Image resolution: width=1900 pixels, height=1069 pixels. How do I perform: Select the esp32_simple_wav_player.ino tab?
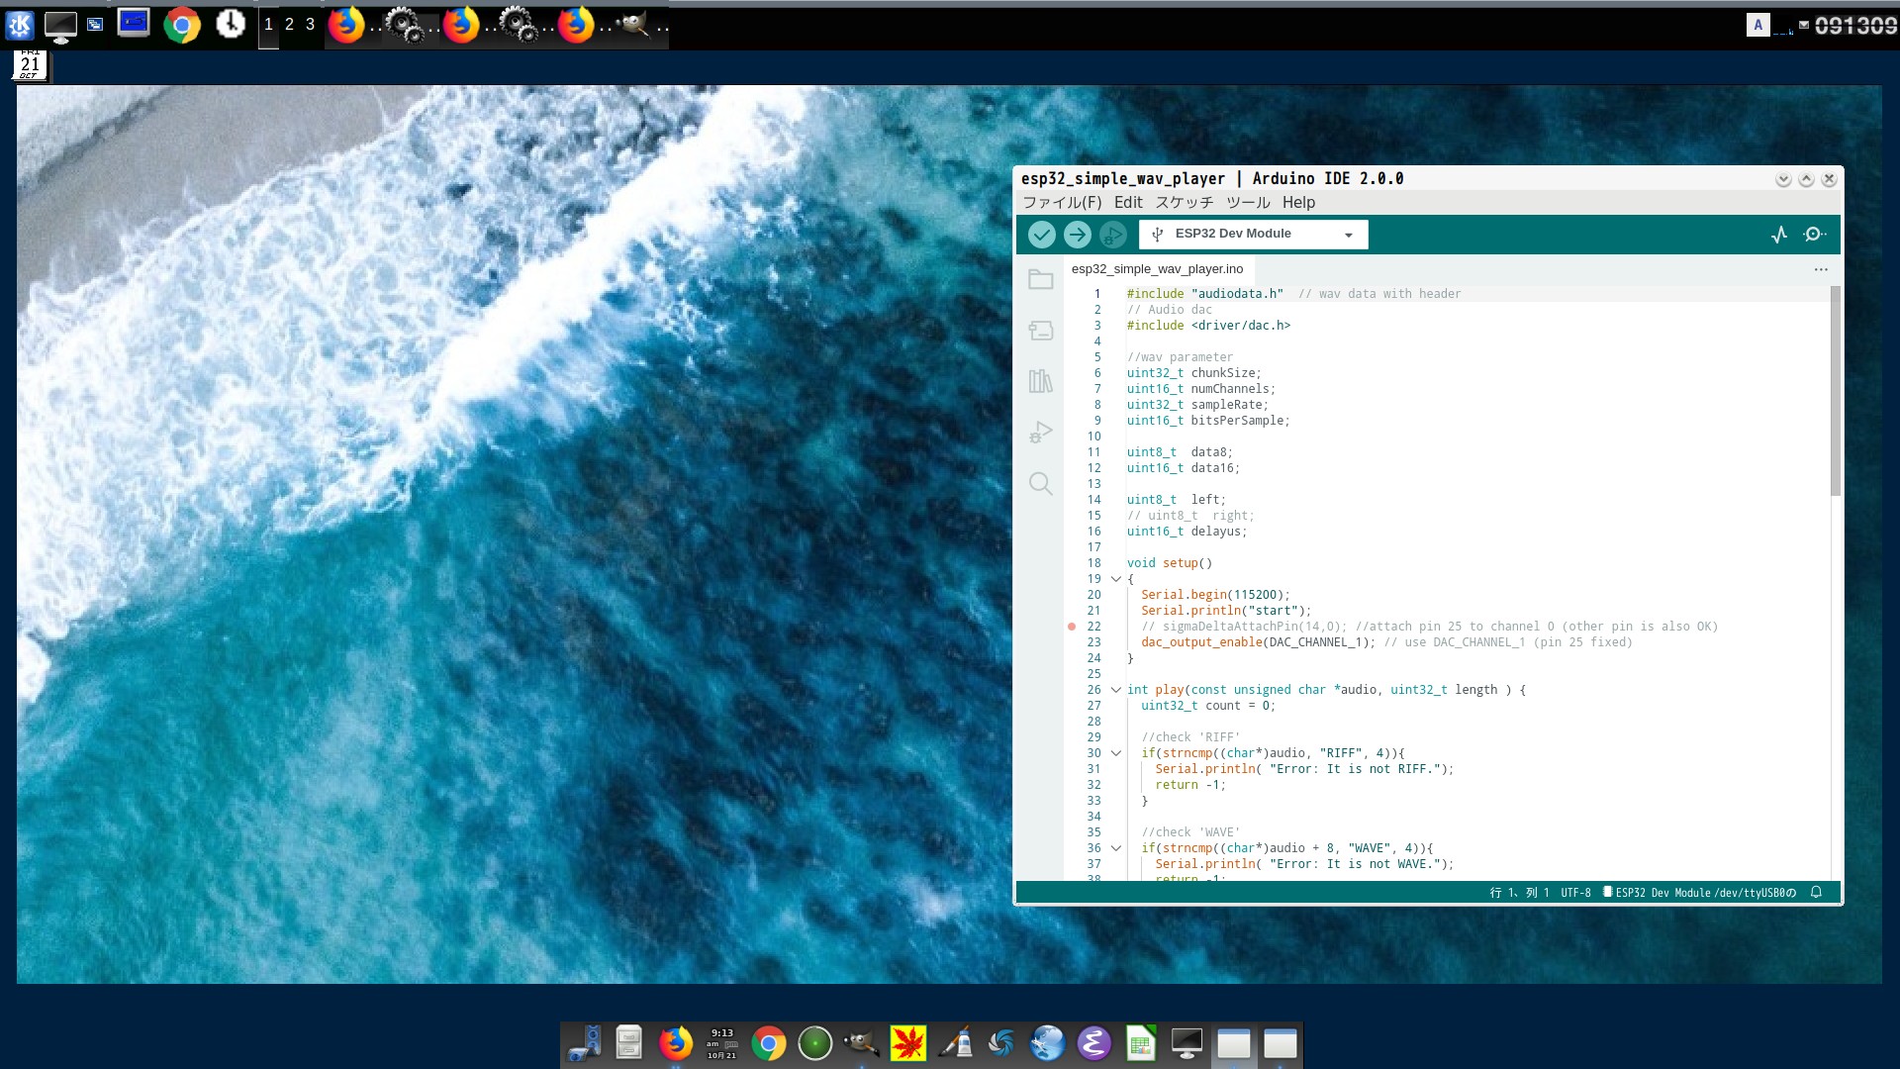coord(1158,268)
